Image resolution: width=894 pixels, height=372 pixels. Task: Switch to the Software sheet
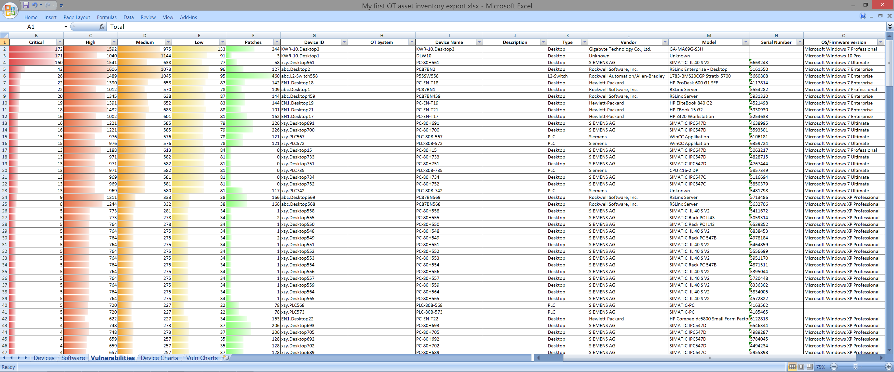point(73,358)
